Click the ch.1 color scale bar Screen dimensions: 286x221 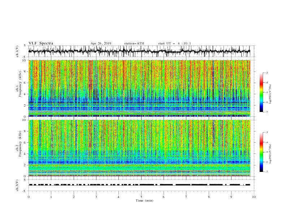pyautogui.click(x=261, y=92)
